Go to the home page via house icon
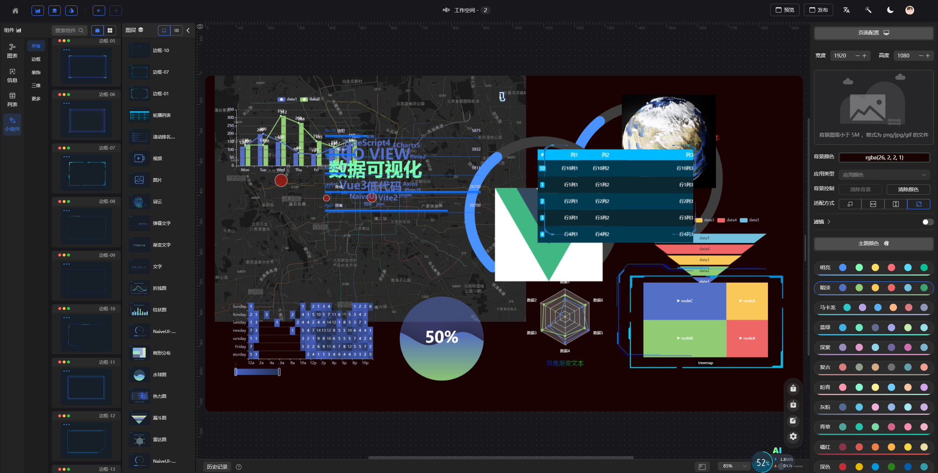Screen dimensions: 938x473 tap(15, 11)
